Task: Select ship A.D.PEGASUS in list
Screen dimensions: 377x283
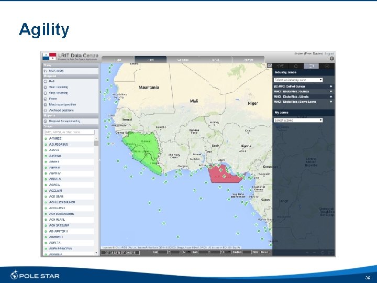Action: pyautogui.click(x=69, y=145)
